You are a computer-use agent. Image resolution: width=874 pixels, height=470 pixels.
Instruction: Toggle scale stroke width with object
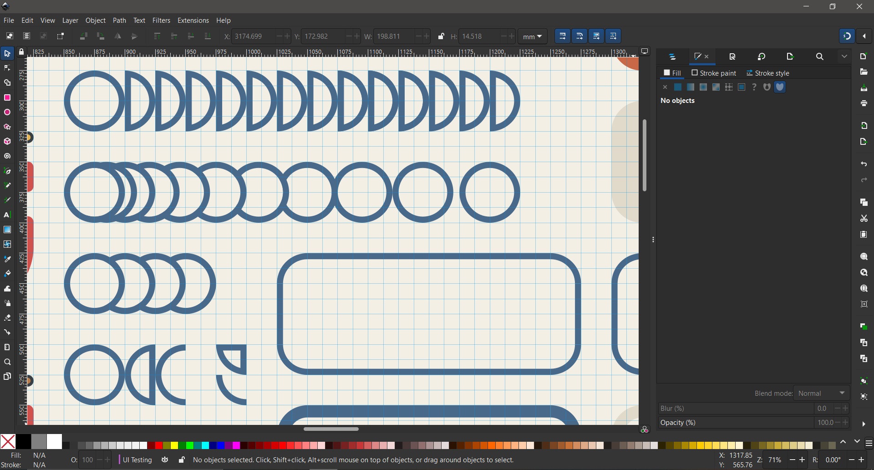point(563,36)
